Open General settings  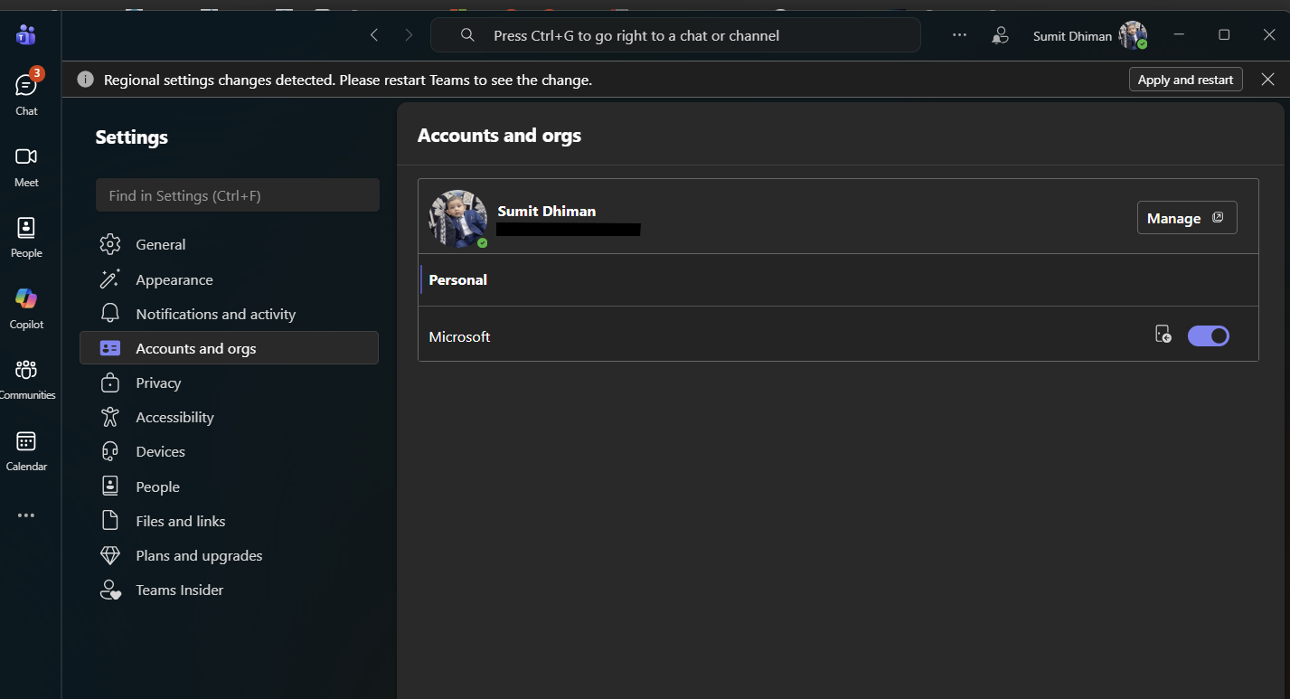(229, 244)
